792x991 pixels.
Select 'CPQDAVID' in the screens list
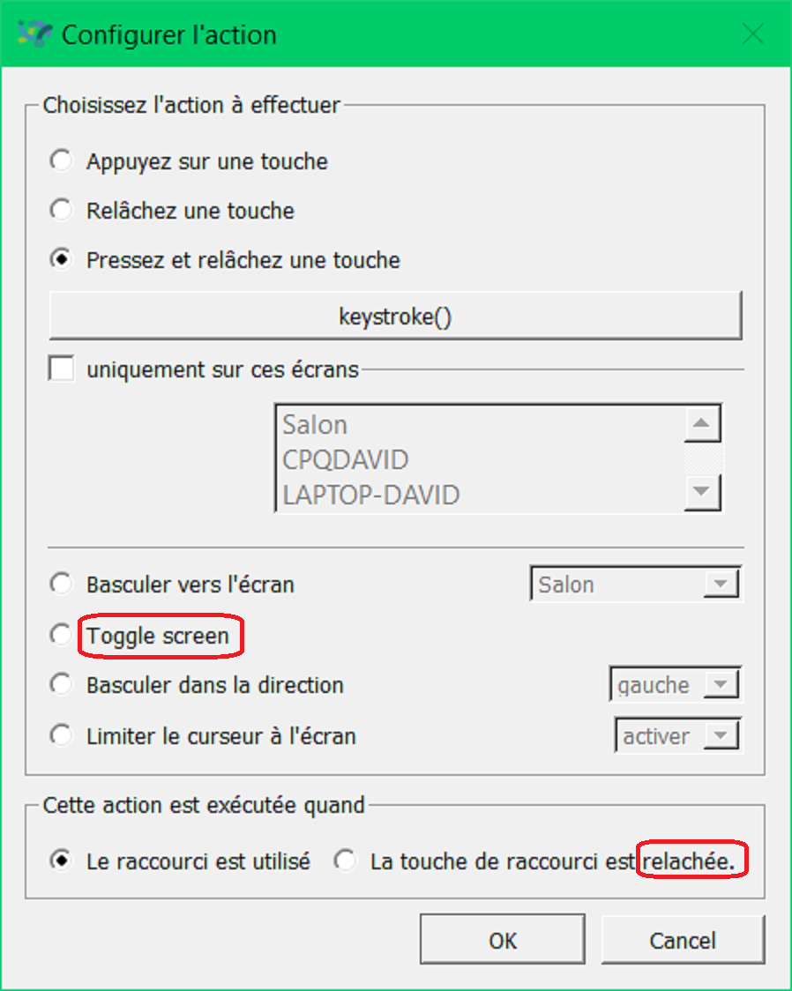[x=346, y=458]
